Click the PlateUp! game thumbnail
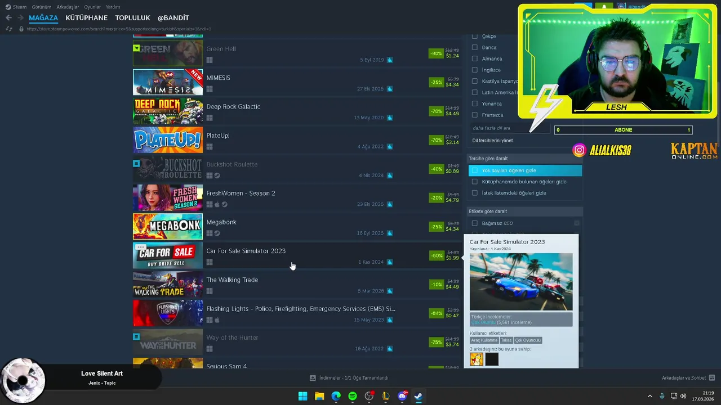 point(168,140)
